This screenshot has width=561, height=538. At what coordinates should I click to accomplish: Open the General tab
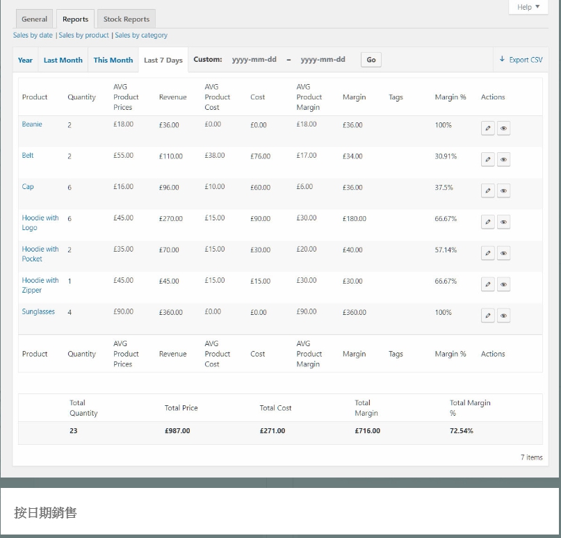click(34, 19)
